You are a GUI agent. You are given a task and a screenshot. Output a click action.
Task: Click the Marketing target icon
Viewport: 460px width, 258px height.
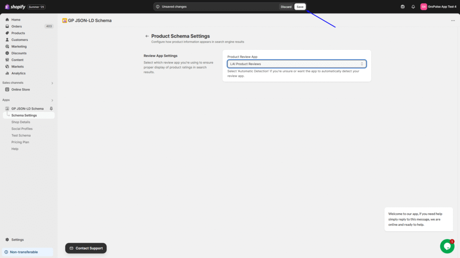(x=7, y=47)
